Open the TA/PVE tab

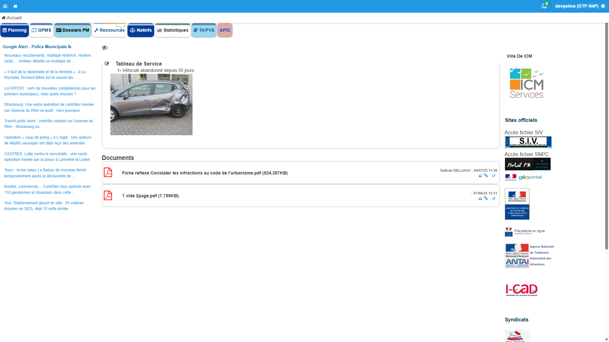click(x=204, y=30)
